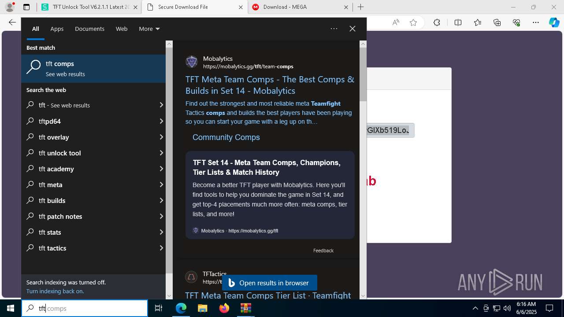
Task: Click Turn indexing back on link
Action: [55, 291]
